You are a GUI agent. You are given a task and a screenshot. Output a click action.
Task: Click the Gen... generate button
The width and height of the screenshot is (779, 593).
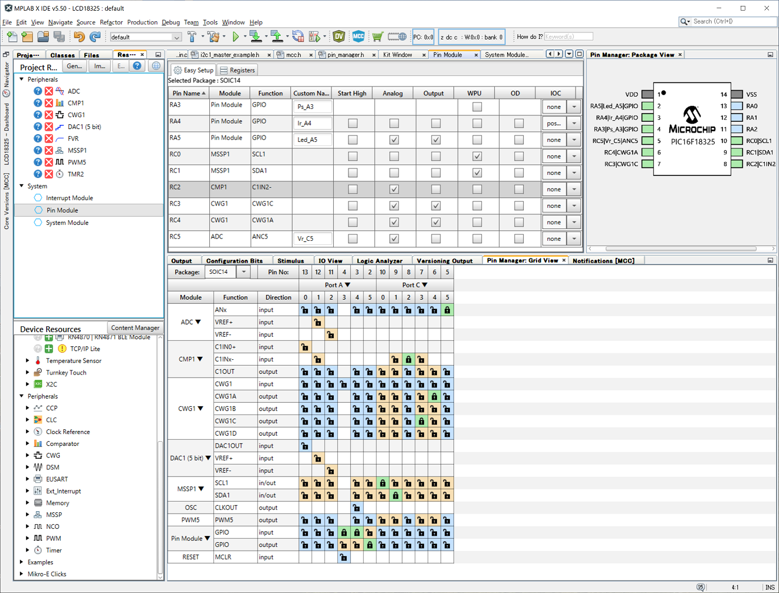[x=74, y=66]
